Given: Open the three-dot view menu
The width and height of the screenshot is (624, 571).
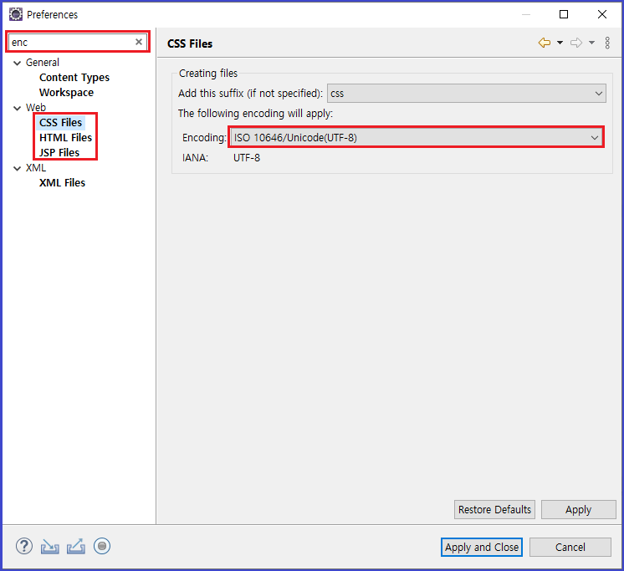Looking at the screenshot, I should (607, 43).
